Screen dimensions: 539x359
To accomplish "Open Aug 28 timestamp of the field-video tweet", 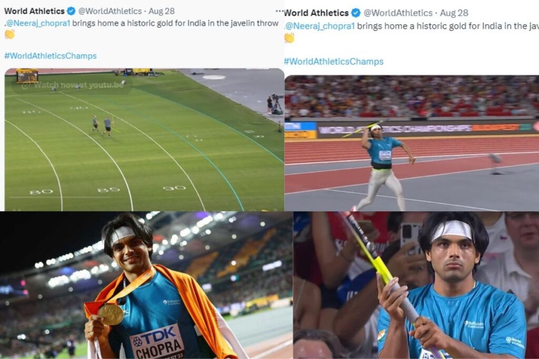I will [x=162, y=11].
